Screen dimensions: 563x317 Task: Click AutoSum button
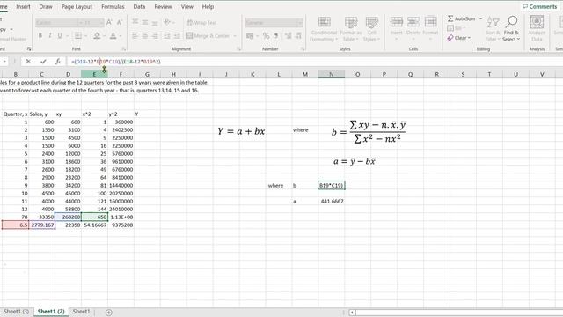pos(461,18)
